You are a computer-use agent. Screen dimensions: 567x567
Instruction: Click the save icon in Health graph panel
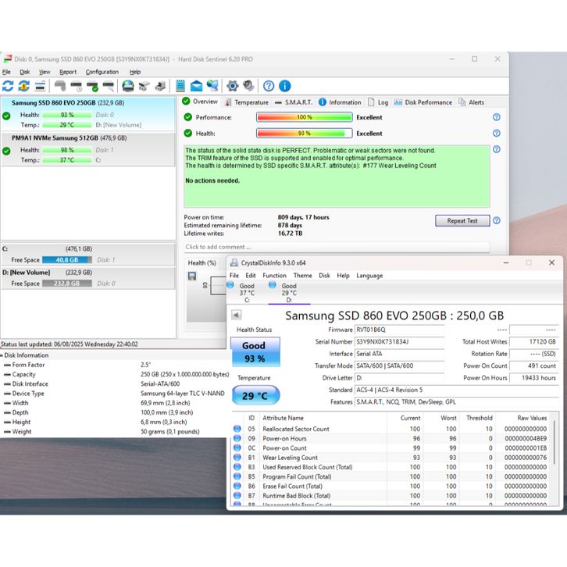[192, 276]
